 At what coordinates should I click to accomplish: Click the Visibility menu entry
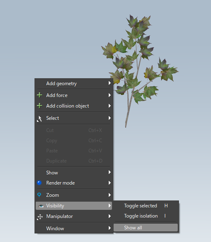(x=74, y=206)
